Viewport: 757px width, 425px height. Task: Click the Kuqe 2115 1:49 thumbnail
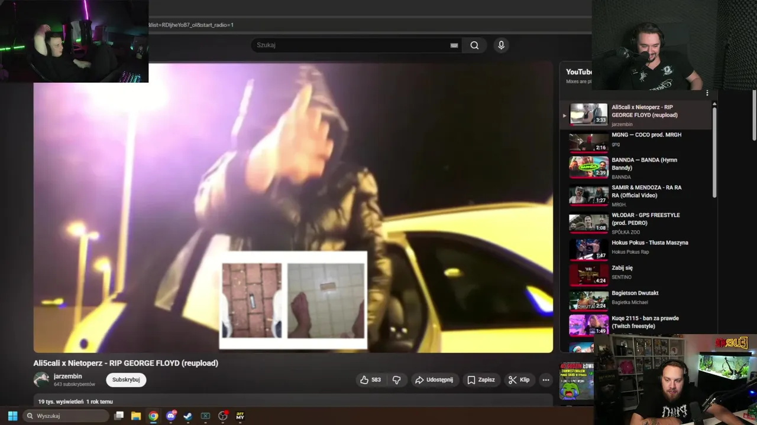click(x=588, y=325)
